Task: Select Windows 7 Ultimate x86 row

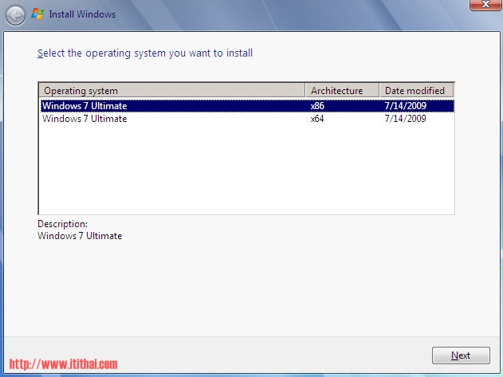Action: pos(247,106)
